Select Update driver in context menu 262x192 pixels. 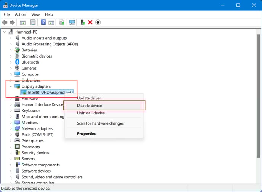pos(89,98)
